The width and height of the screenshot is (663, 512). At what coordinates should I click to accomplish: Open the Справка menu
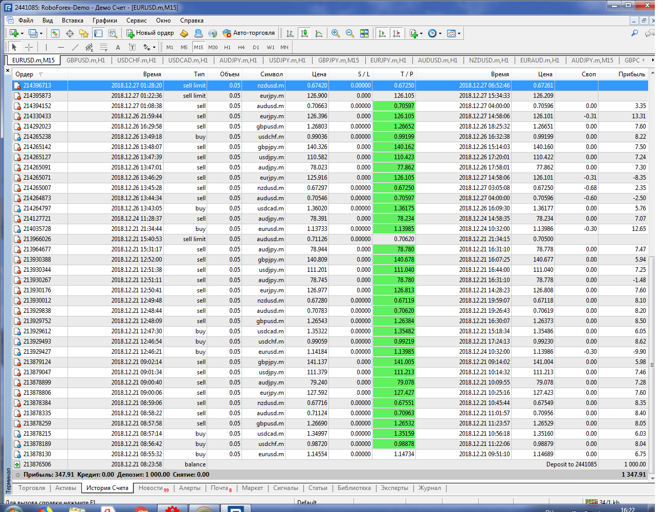(192, 20)
